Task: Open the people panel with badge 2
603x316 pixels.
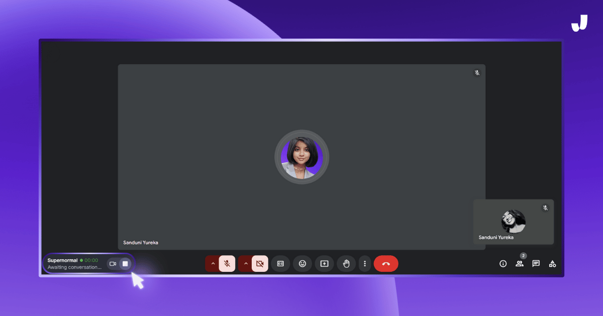Action: [x=520, y=263]
